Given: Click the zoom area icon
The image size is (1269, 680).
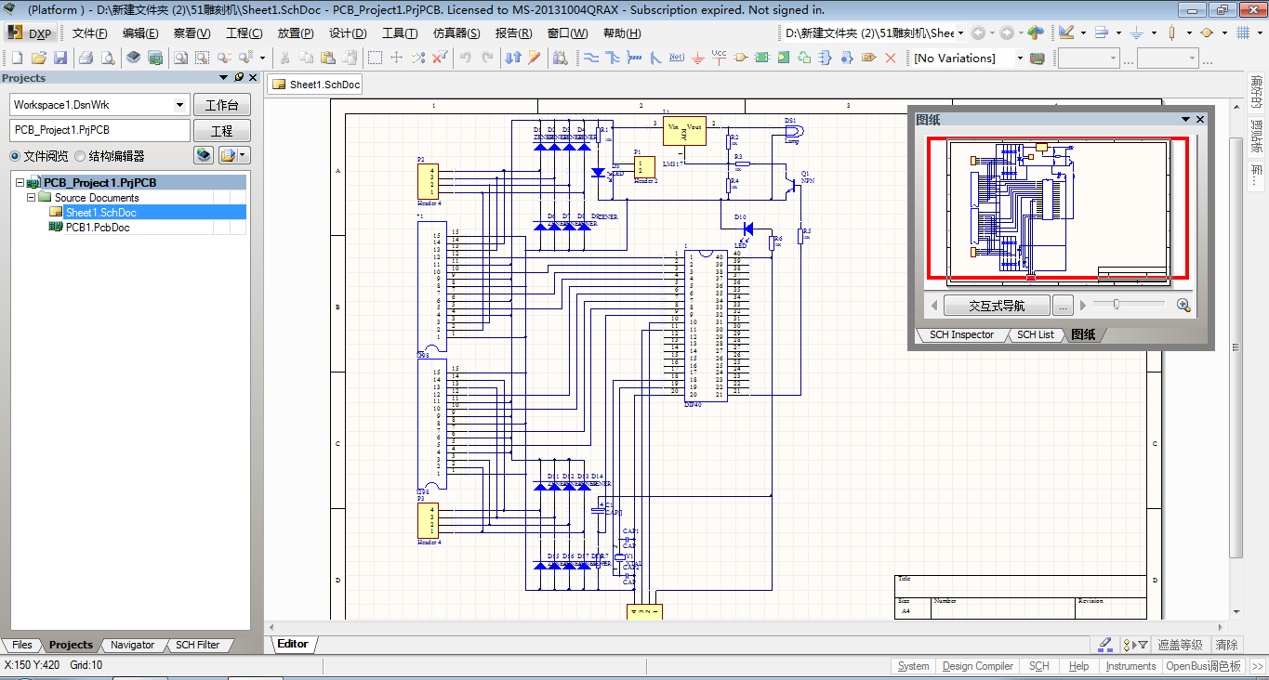Looking at the screenshot, I should [x=202, y=58].
